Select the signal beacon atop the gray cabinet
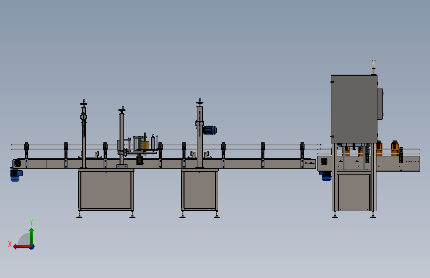The width and height of the screenshot is (430, 278). [x=373, y=67]
